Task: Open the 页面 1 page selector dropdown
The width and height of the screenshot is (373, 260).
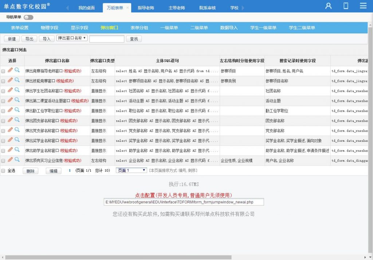Action: coord(131,170)
